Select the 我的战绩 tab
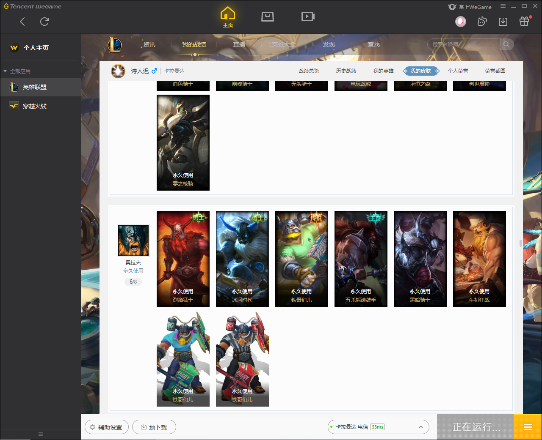Viewport: 542px width, 440px height. 194,44
